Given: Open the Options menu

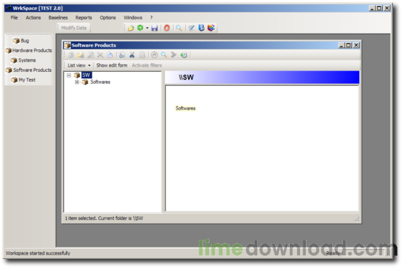Looking at the screenshot, I should pos(108,17).
